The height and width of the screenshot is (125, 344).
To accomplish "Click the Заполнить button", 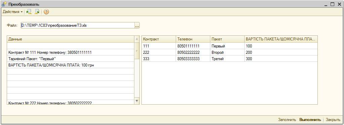I will pyautogui.click(x=287, y=120).
